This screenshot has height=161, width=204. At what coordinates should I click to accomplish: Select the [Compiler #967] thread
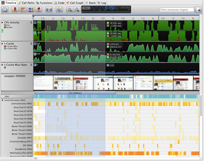pyautogui.click(x=25, y=138)
